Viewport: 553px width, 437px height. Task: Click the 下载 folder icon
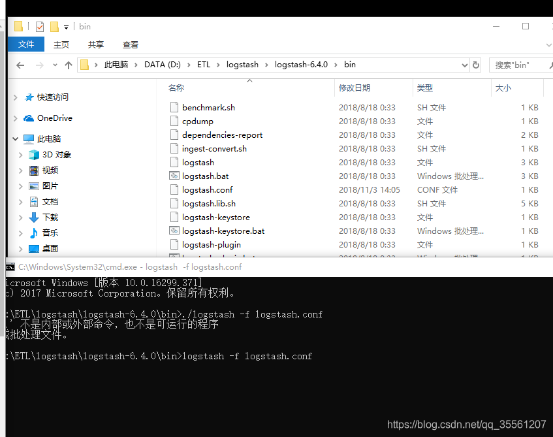click(34, 218)
